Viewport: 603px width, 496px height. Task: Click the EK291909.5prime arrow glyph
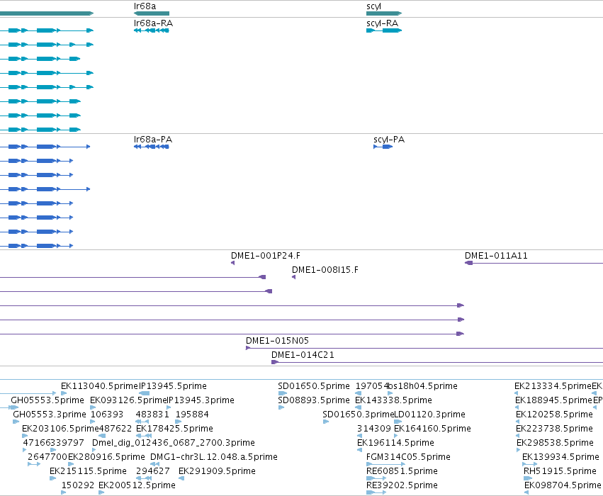pos(181,478)
